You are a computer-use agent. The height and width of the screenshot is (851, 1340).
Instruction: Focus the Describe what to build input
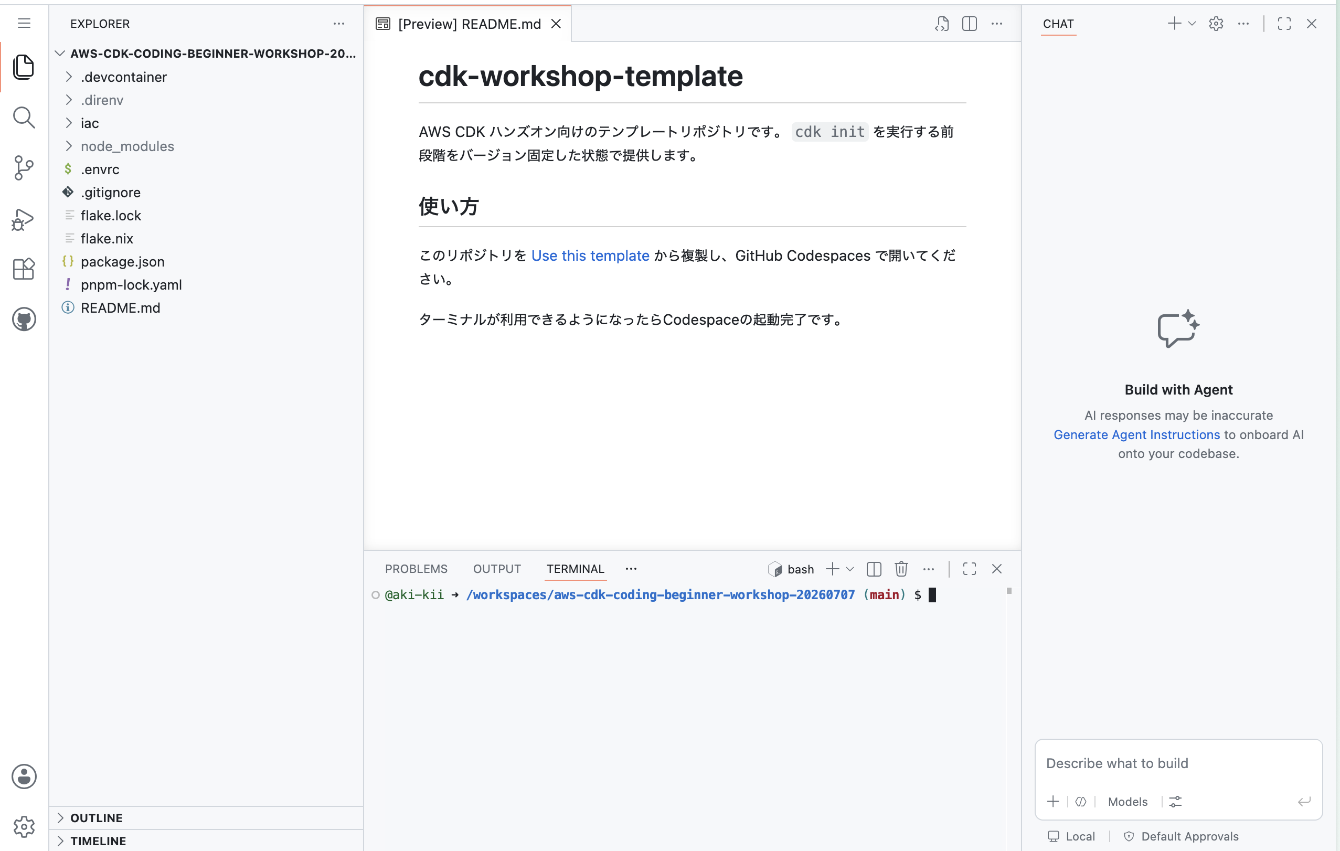click(x=1178, y=763)
